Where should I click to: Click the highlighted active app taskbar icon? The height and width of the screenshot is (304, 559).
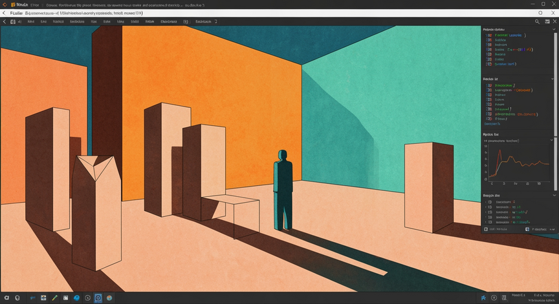click(98, 298)
